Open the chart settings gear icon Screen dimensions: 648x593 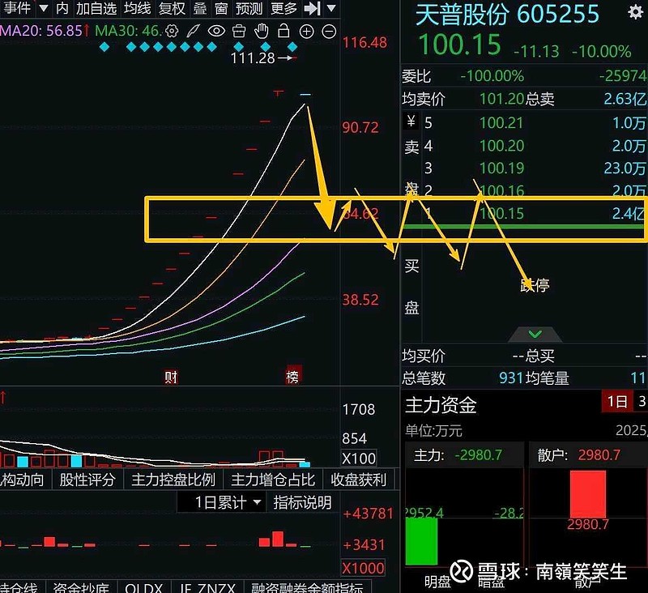pyautogui.click(x=170, y=32)
